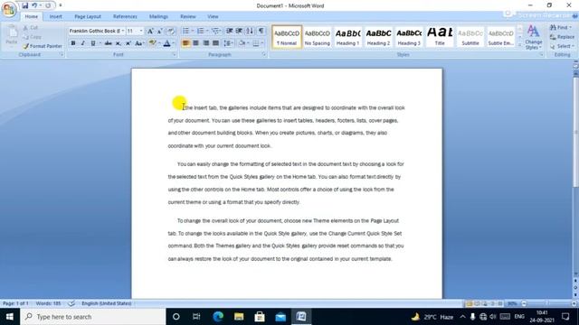Start a multilevel list
The height and width of the screenshot is (325, 579).
pos(216,31)
